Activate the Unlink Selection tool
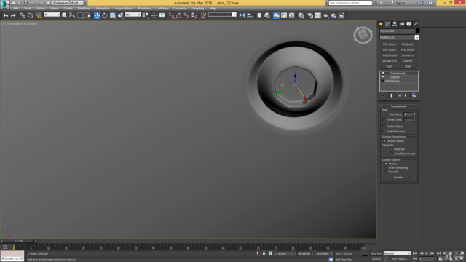 click(x=31, y=15)
